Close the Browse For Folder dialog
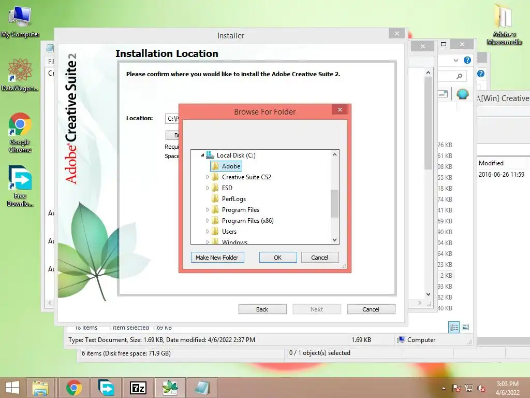 click(340, 109)
